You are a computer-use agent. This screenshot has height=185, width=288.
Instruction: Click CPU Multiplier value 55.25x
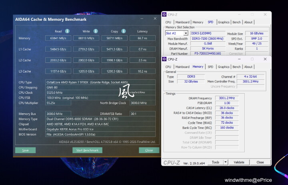pos(58,103)
